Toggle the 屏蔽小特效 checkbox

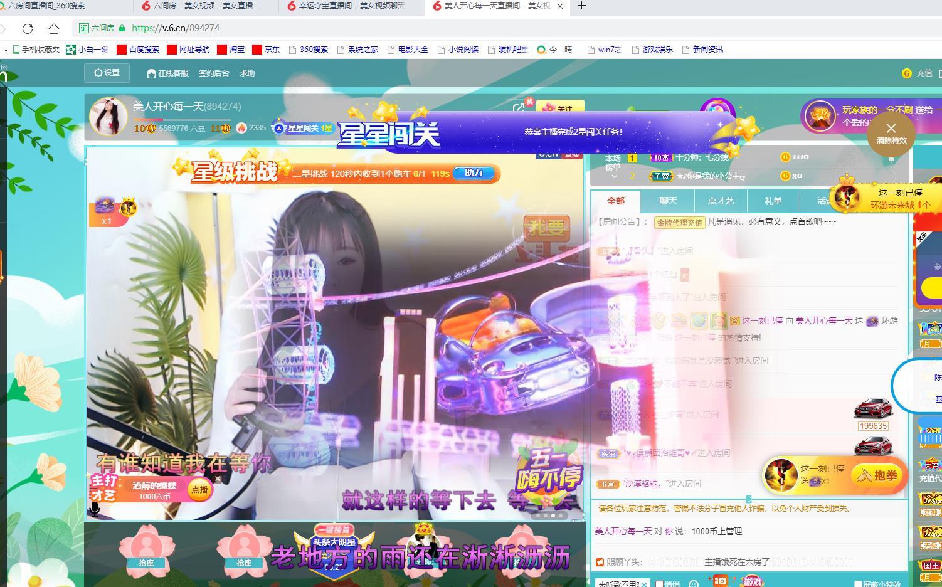tap(859, 584)
